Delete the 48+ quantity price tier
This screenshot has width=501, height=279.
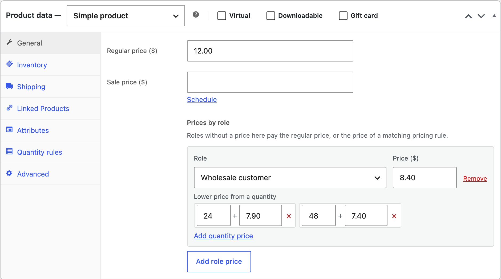click(x=394, y=216)
